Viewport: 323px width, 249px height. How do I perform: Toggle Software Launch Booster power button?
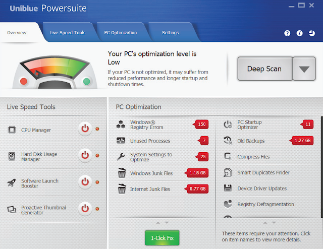point(85,182)
